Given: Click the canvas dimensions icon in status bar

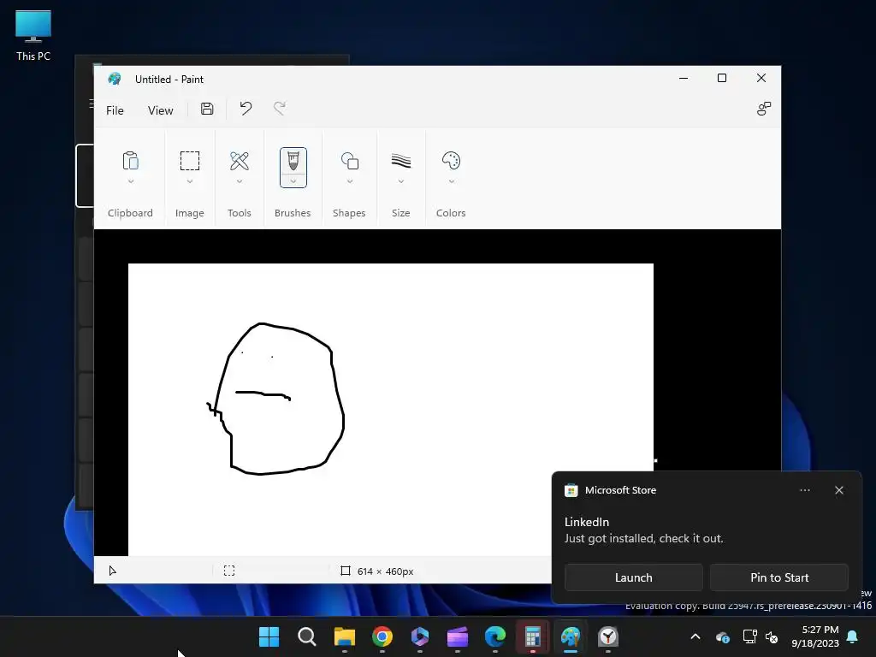Looking at the screenshot, I should tap(346, 571).
